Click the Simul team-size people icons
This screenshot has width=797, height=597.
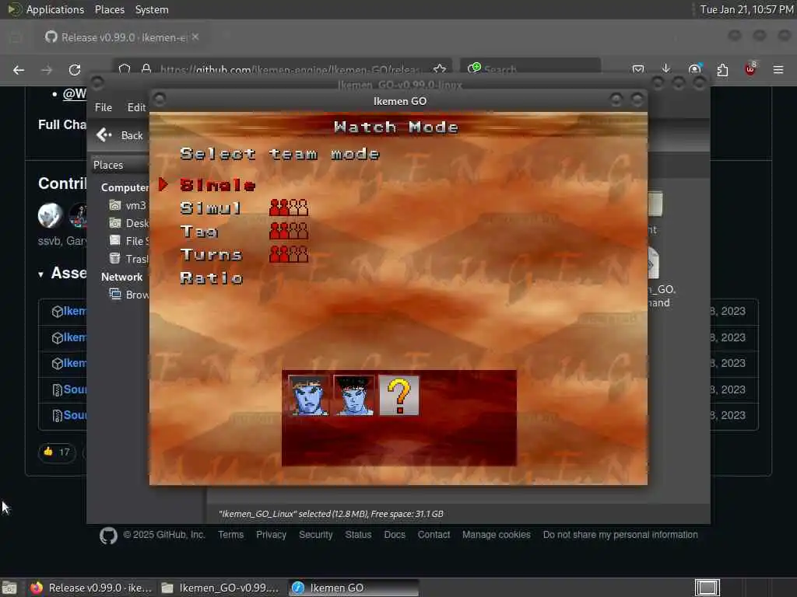click(288, 208)
